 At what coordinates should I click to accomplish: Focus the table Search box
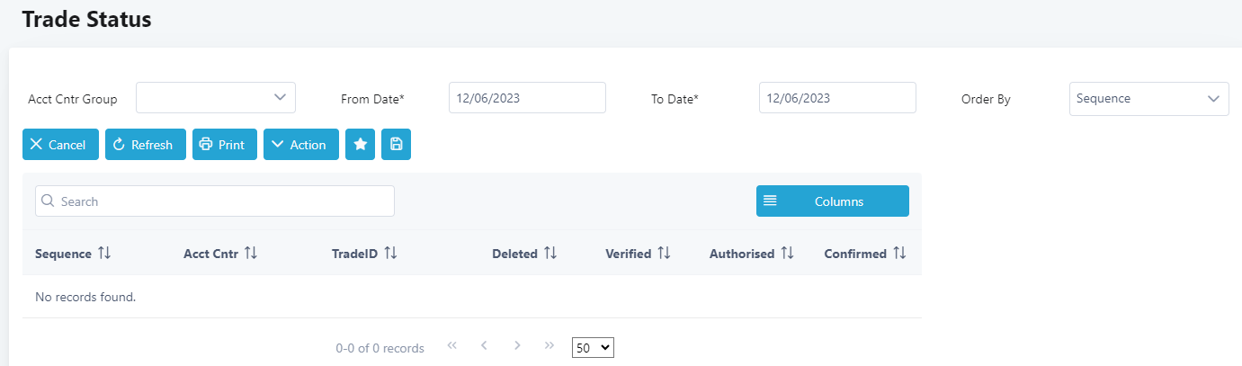pyautogui.click(x=215, y=201)
